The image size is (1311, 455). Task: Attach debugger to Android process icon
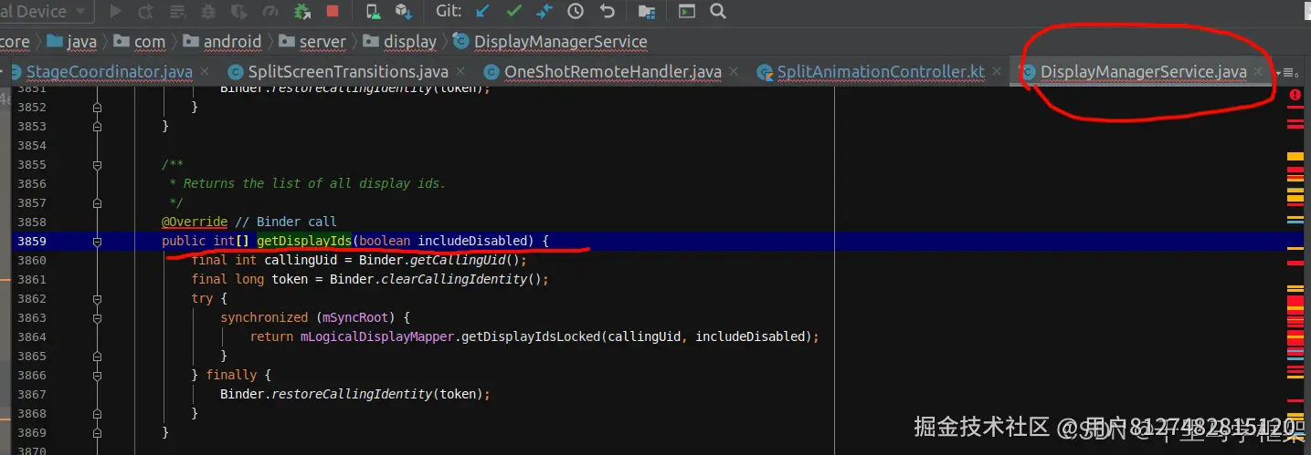[301, 11]
